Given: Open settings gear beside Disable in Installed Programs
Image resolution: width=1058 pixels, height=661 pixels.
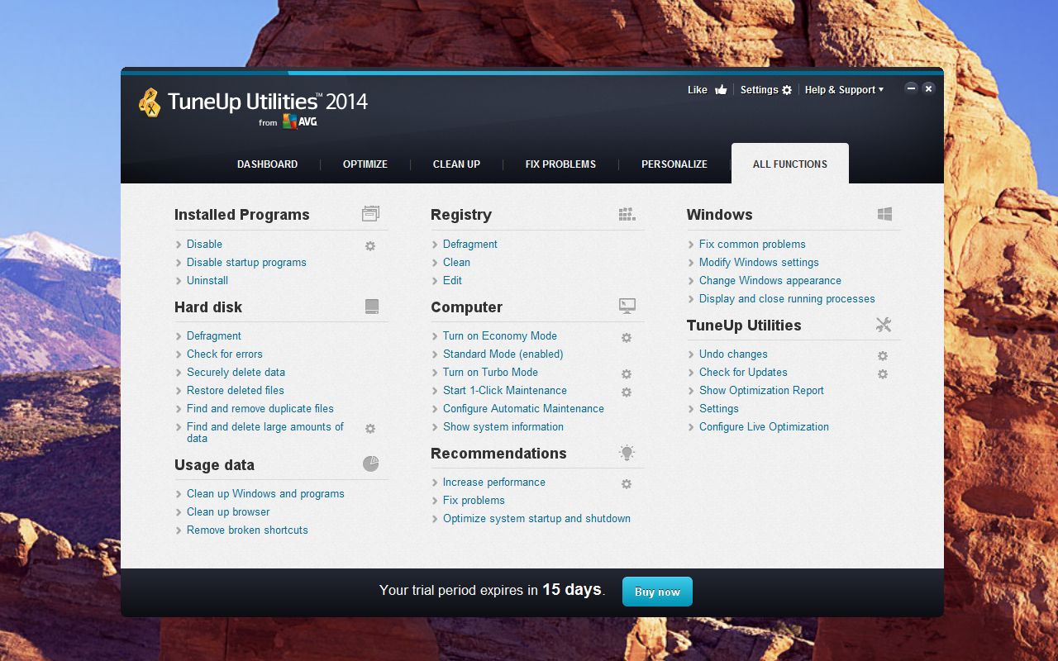Looking at the screenshot, I should pos(370,245).
